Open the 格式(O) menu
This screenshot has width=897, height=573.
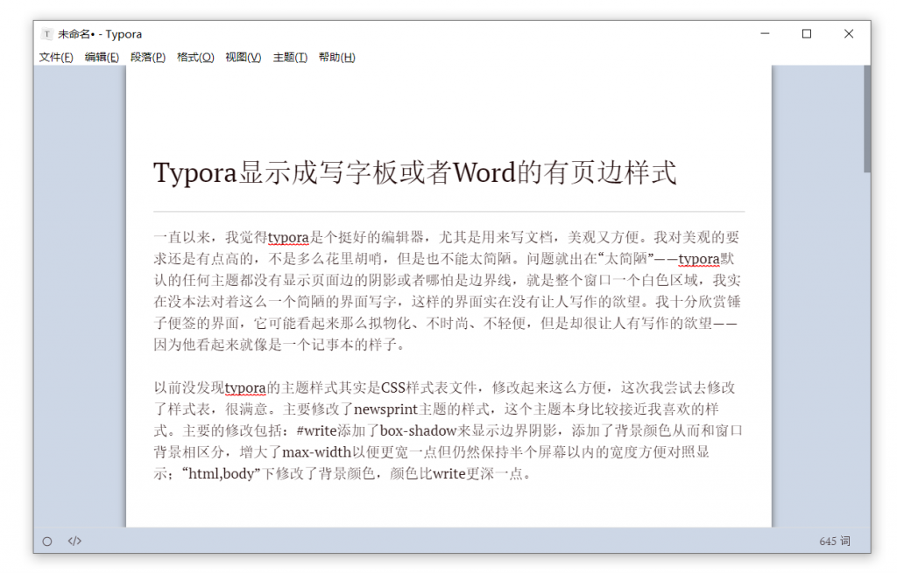195,58
